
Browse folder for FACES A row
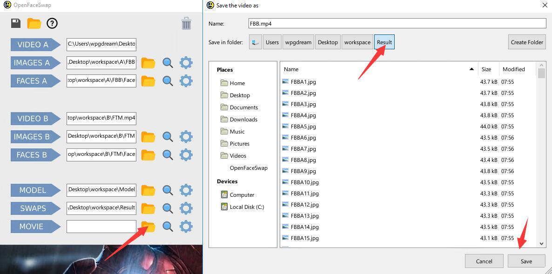tap(148, 81)
